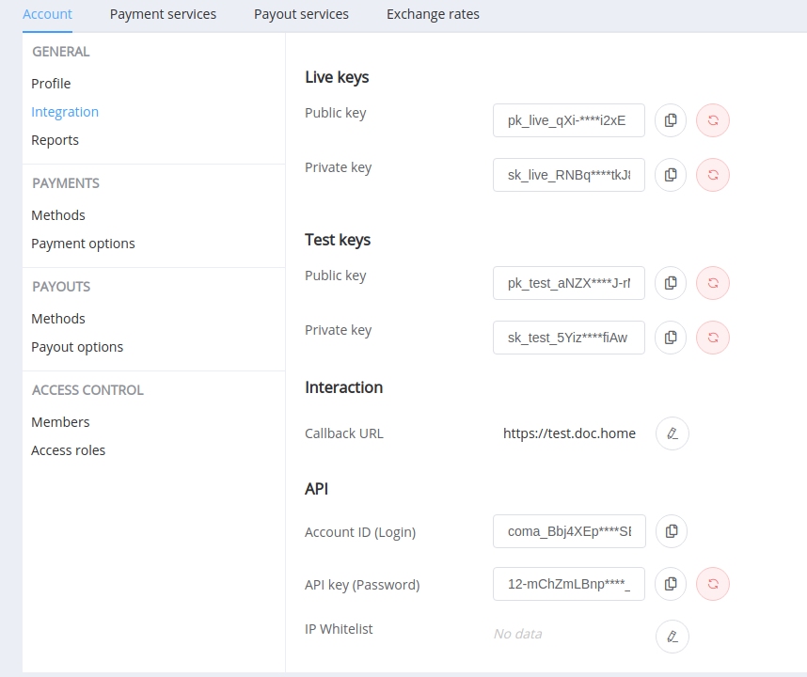Click the API key password field
Screen dimensions: 807x677
pyautogui.click(x=568, y=584)
